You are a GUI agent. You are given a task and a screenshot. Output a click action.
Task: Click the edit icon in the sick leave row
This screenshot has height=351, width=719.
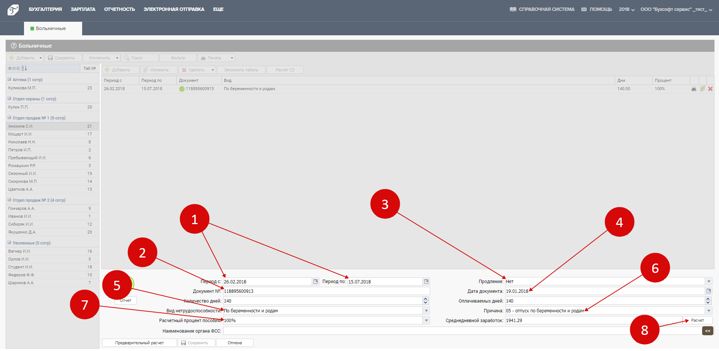tap(702, 89)
